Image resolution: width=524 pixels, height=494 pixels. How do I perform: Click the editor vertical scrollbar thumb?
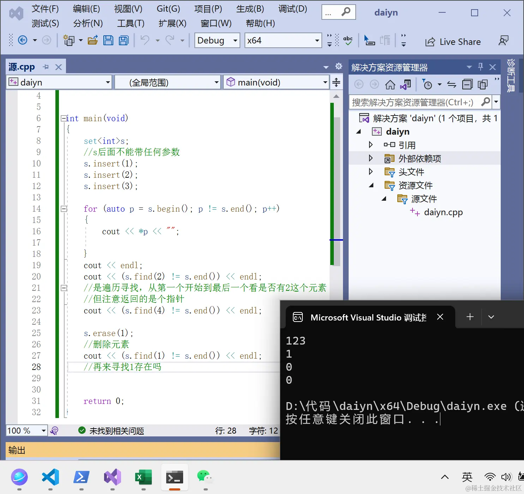point(337,191)
